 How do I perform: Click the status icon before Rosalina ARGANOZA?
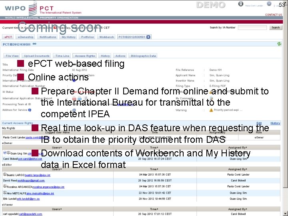pos(5,186)
